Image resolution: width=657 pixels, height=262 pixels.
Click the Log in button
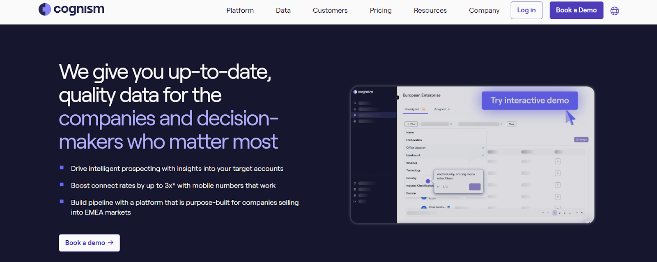(x=526, y=10)
